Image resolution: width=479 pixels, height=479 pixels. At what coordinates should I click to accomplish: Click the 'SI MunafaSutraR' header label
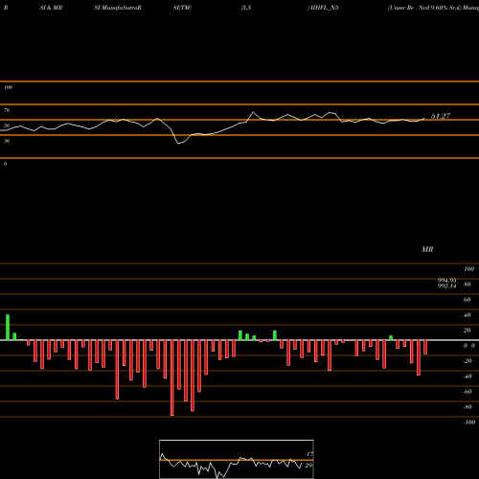[x=118, y=8]
